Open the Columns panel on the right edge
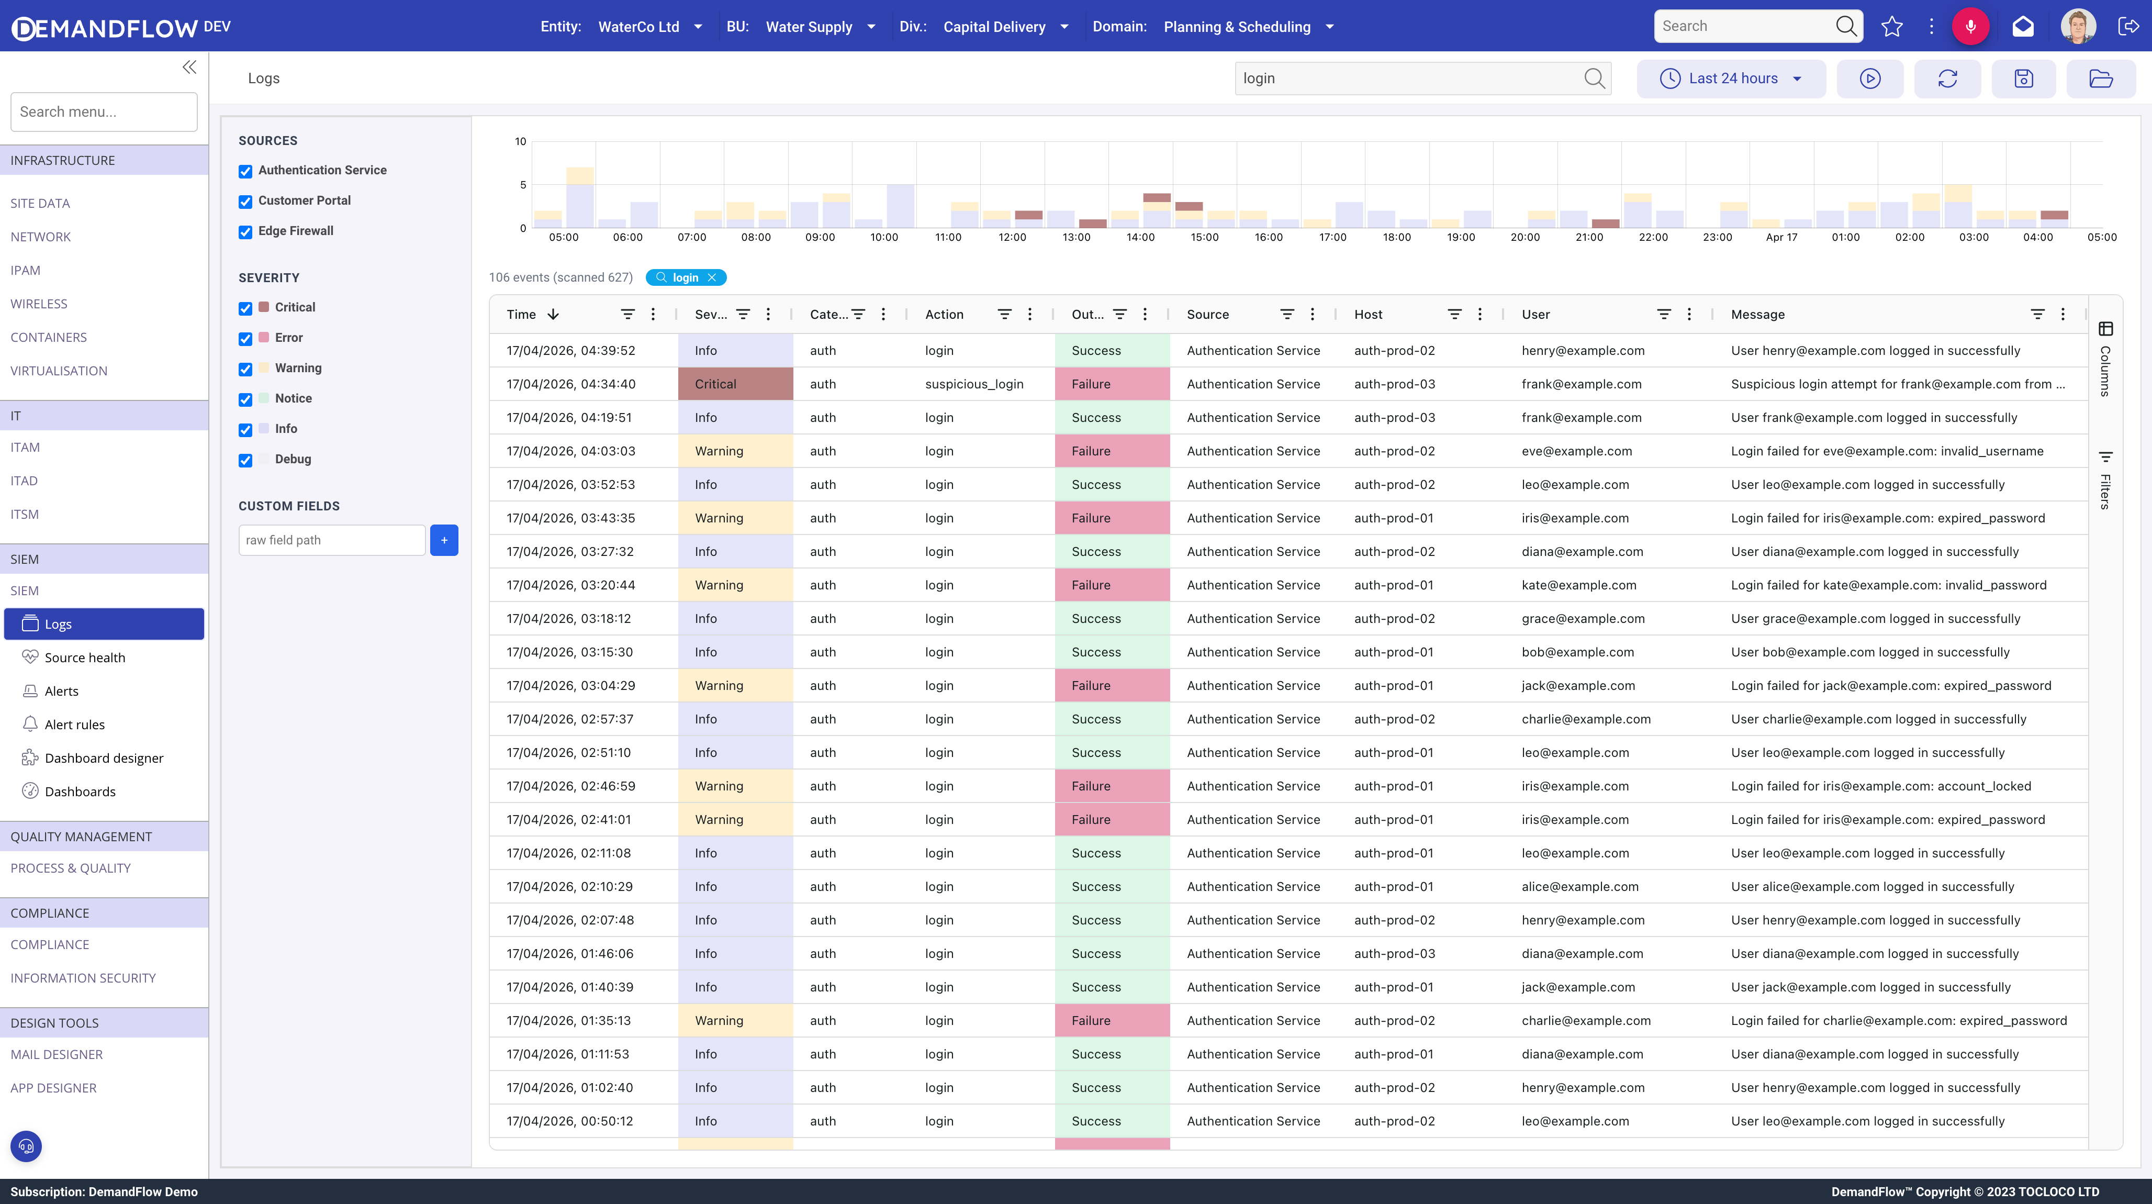This screenshot has height=1204, width=2152. (x=2106, y=359)
